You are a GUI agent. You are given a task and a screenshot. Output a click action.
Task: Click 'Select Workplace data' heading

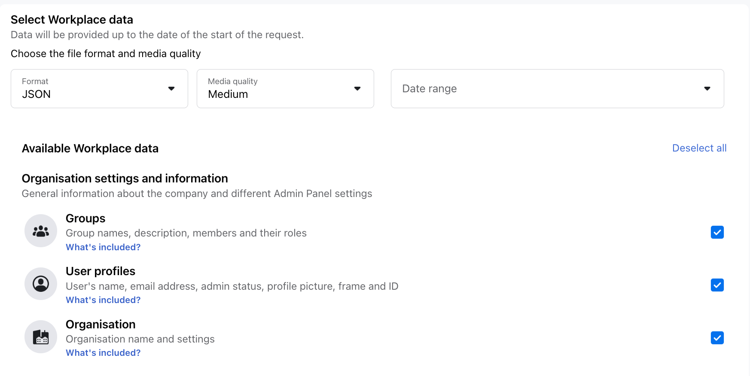click(72, 20)
